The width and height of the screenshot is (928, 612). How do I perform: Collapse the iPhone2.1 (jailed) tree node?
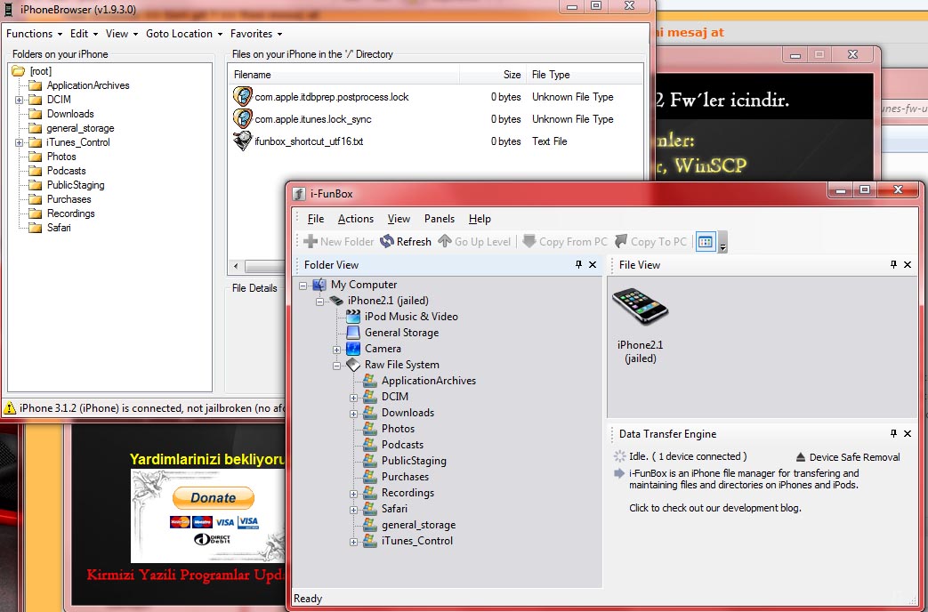pyautogui.click(x=319, y=302)
